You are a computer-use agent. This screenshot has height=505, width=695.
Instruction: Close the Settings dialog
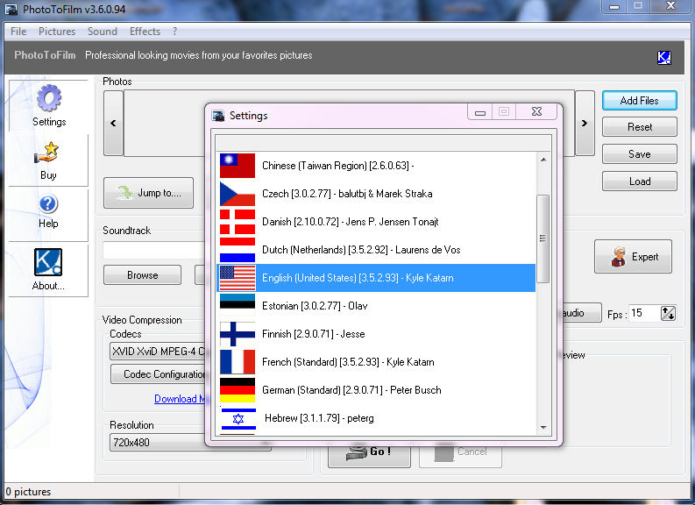536,111
